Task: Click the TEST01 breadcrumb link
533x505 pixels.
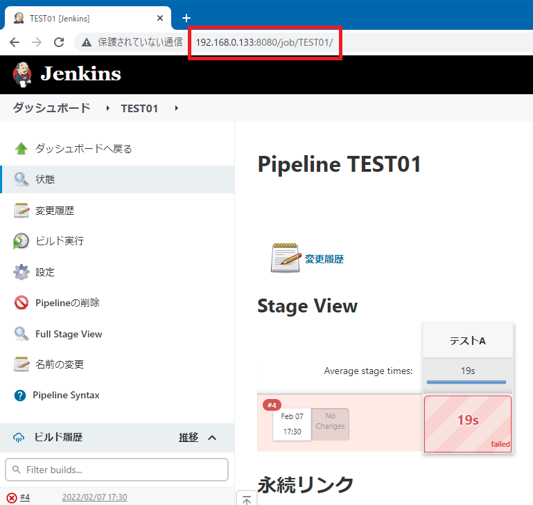Action: click(x=139, y=108)
